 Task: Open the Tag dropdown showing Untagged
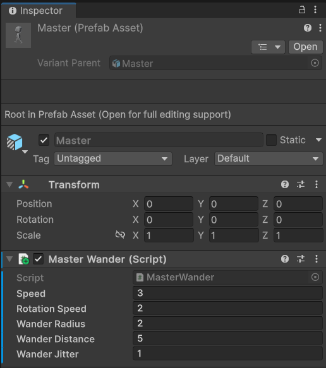coord(113,158)
